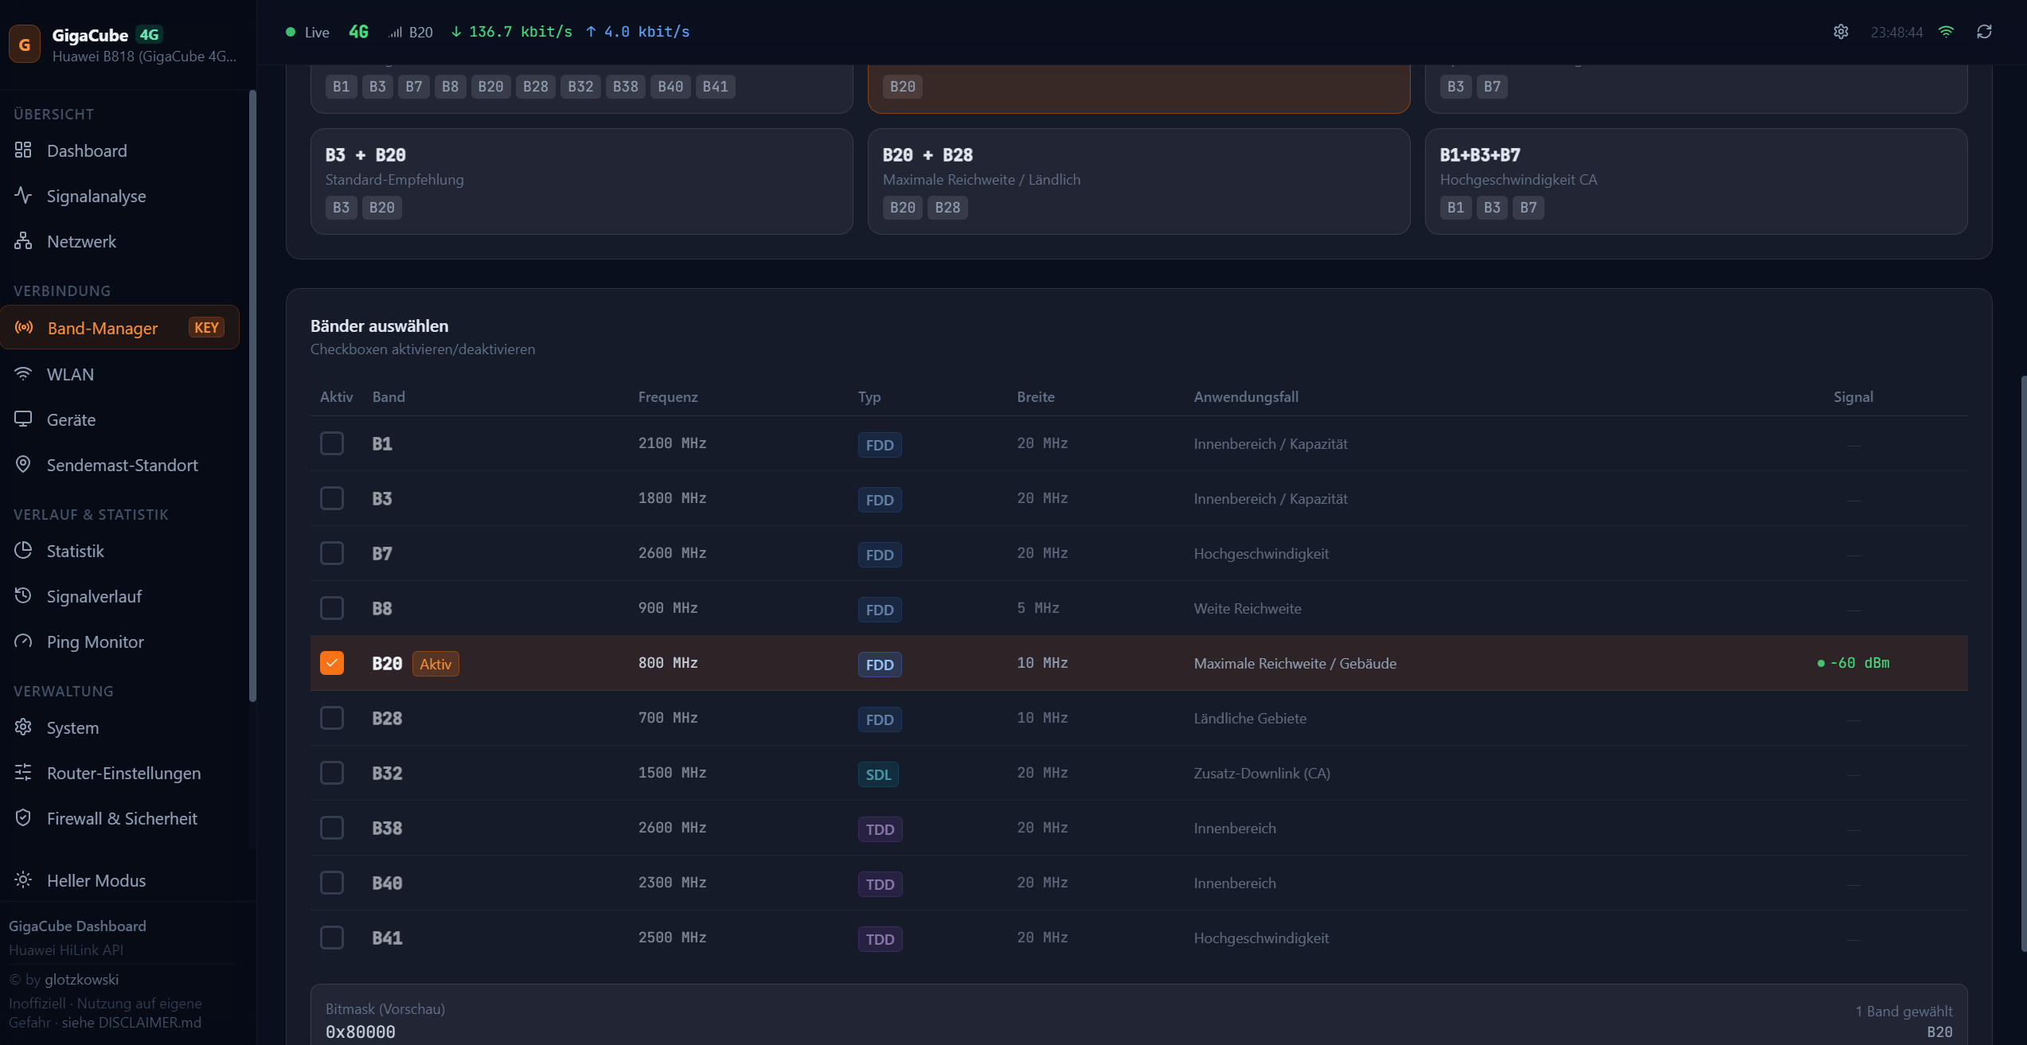The height and width of the screenshot is (1045, 2027).
Task: Enable the B40 band checkbox
Action: 332,883
